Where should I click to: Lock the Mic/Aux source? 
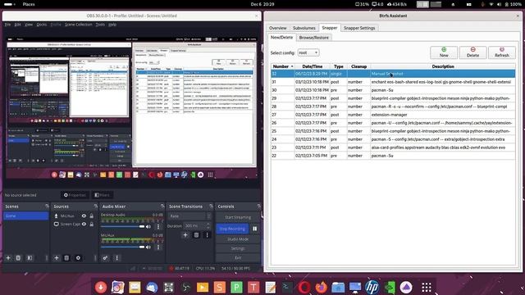[91, 216]
